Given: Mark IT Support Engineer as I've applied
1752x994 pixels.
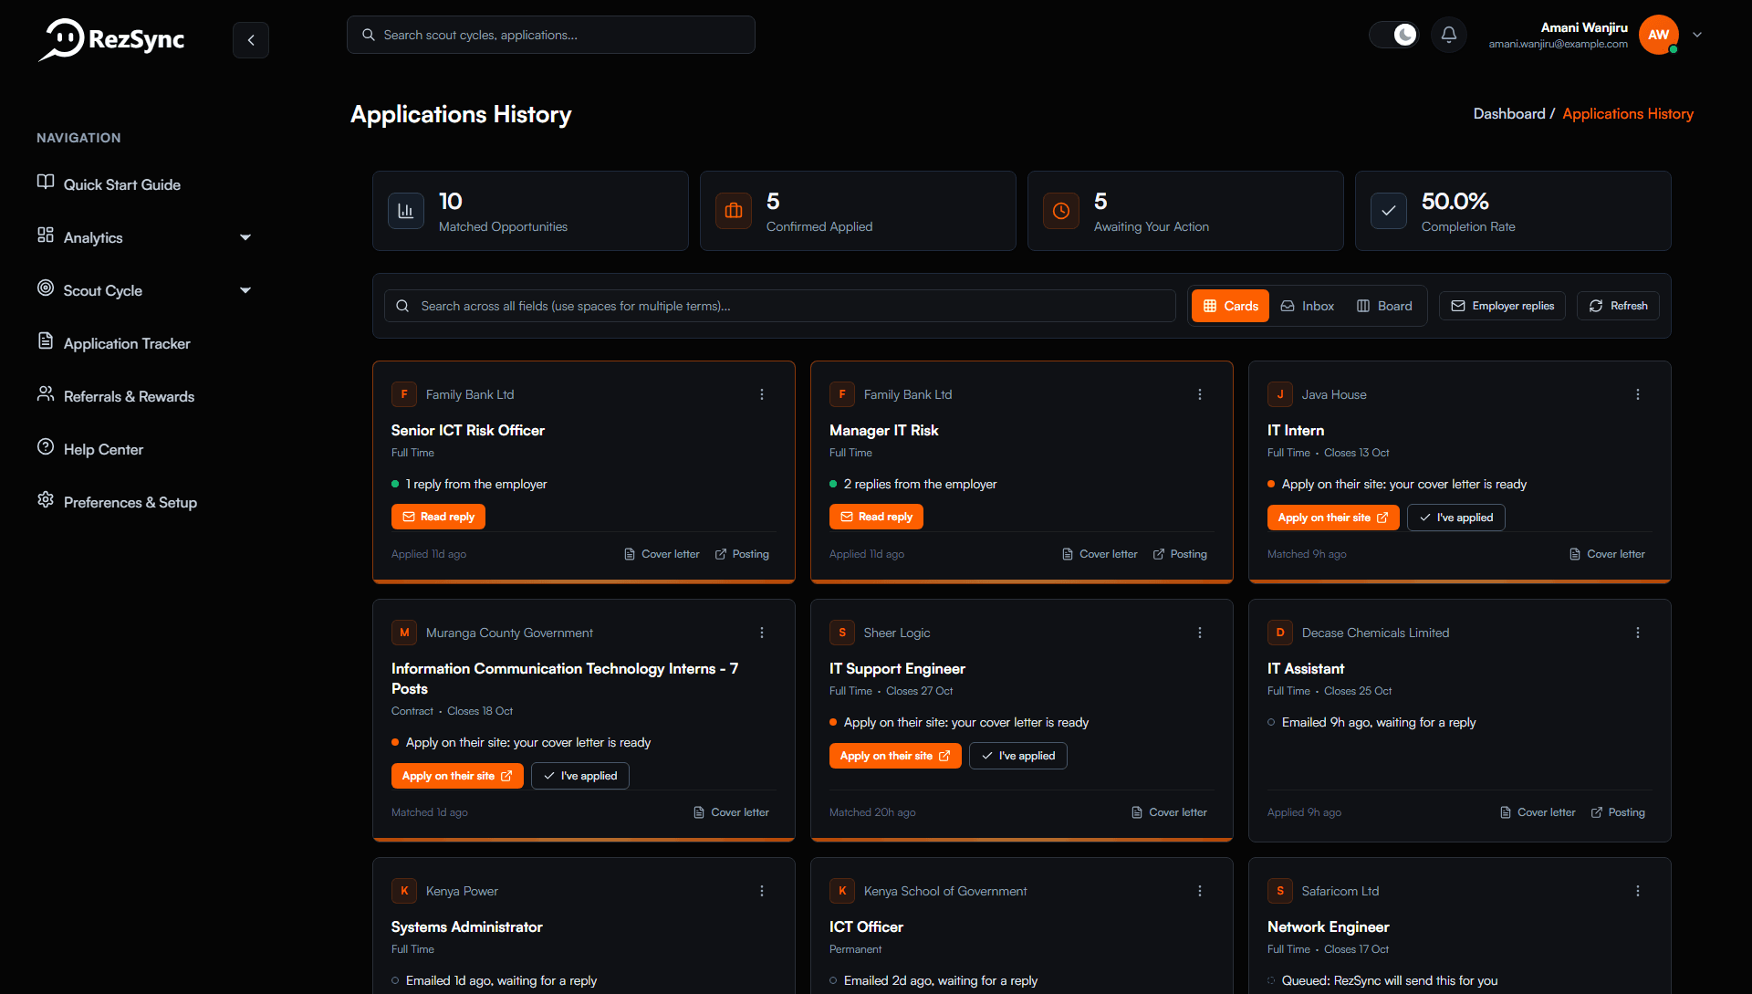Looking at the screenshot, I should point(1018,756).
